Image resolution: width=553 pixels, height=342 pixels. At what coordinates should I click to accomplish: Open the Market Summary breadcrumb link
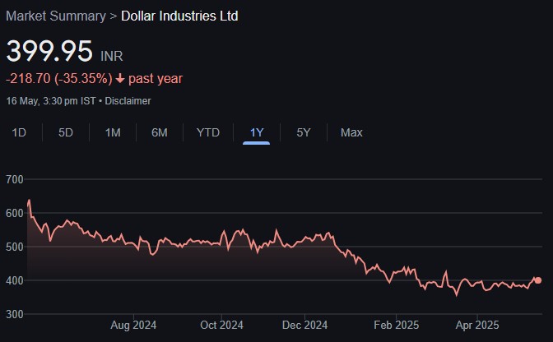pos(56,16)
